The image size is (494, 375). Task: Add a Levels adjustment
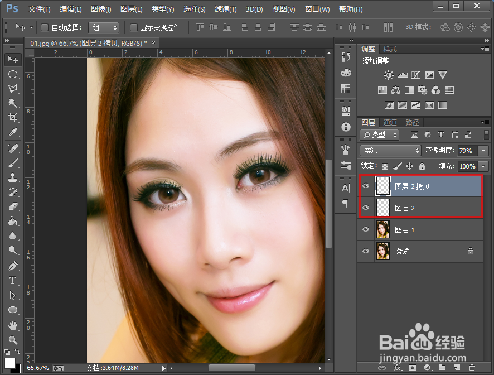pyautogui.click(x=403, y=75)
